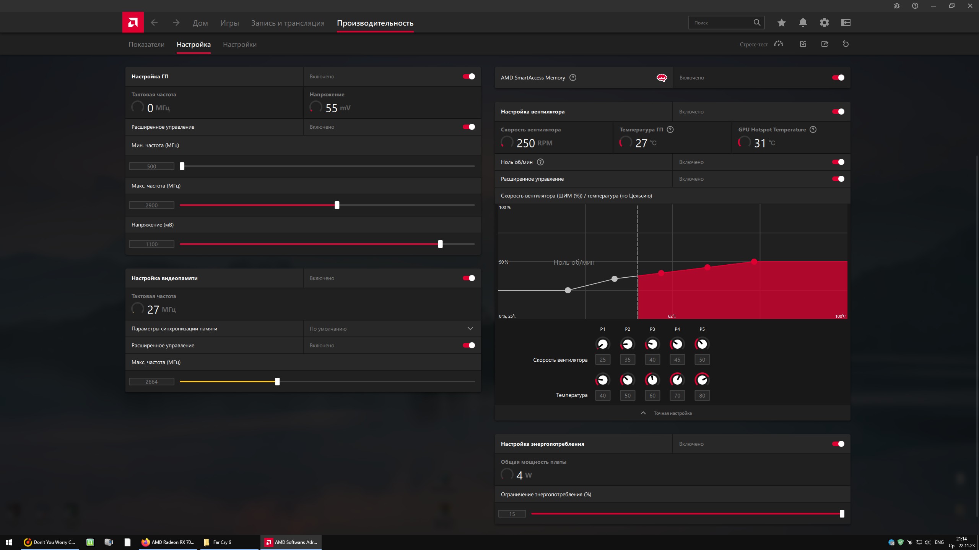This screenshot has height=550, width=979.
Task: Open notifications bell icon
Action: pos(803,23)
